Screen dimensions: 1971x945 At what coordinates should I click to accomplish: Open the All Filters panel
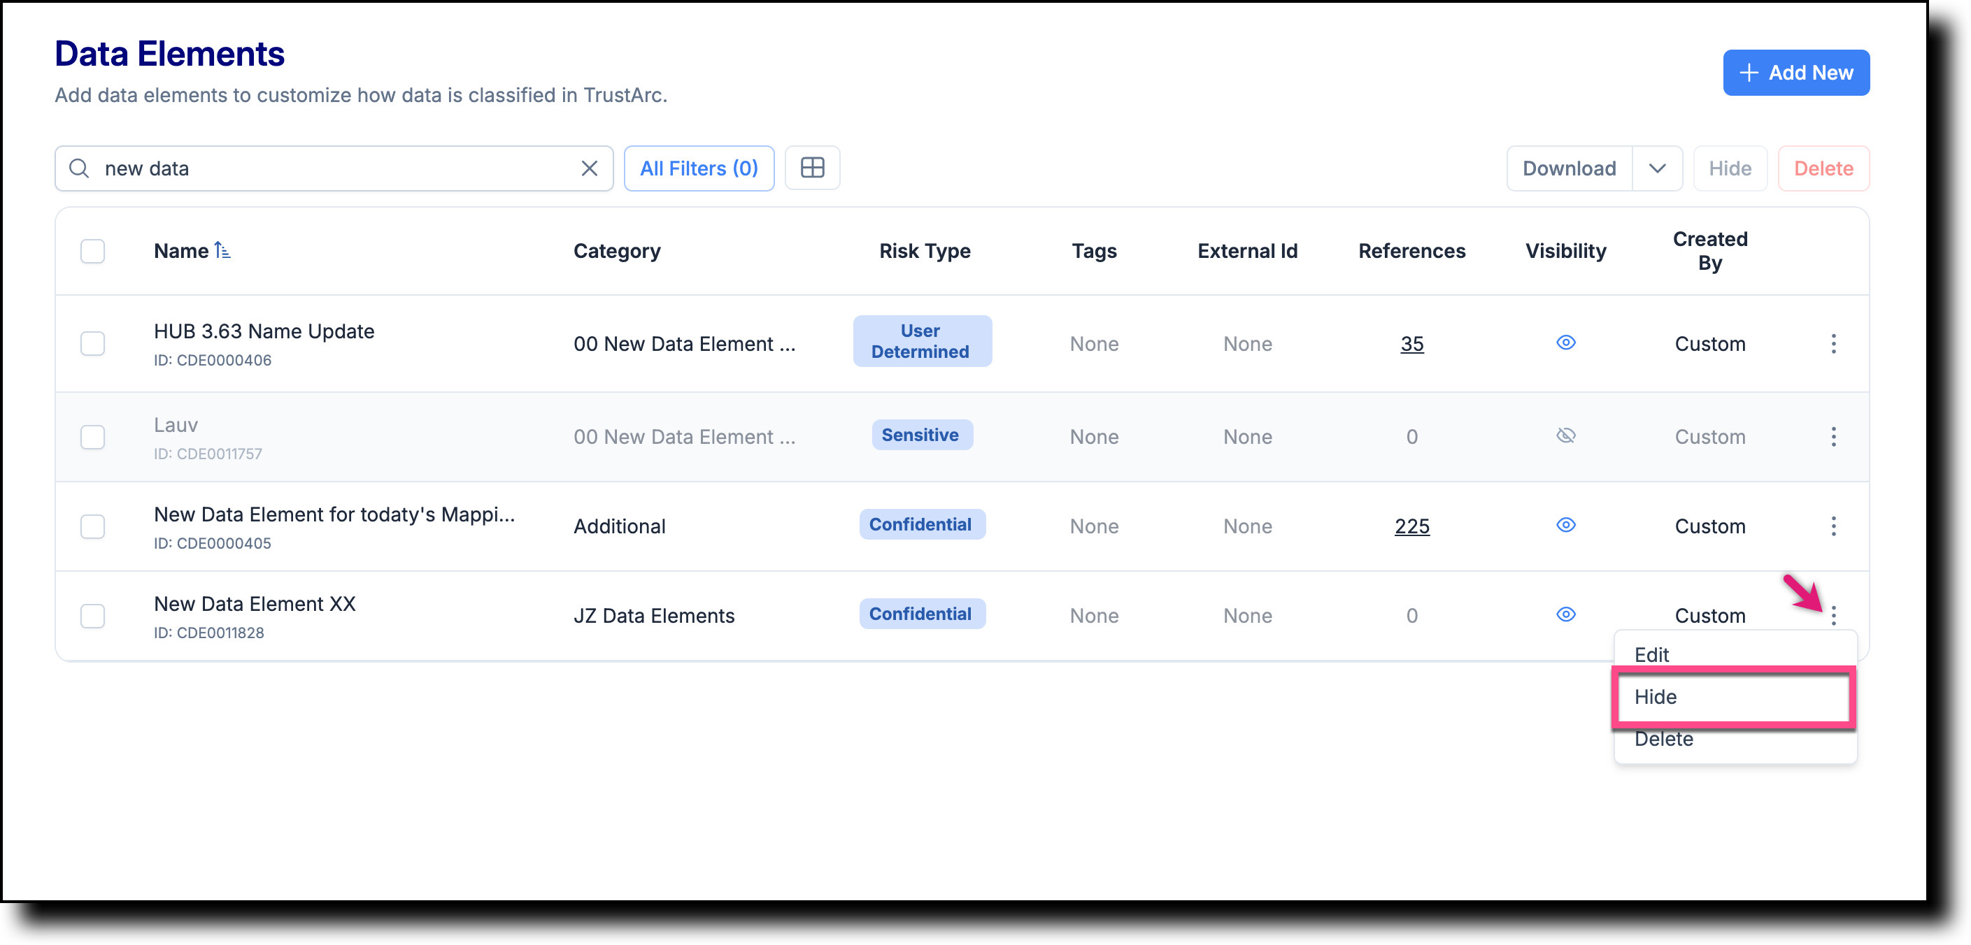pos(699,168)
